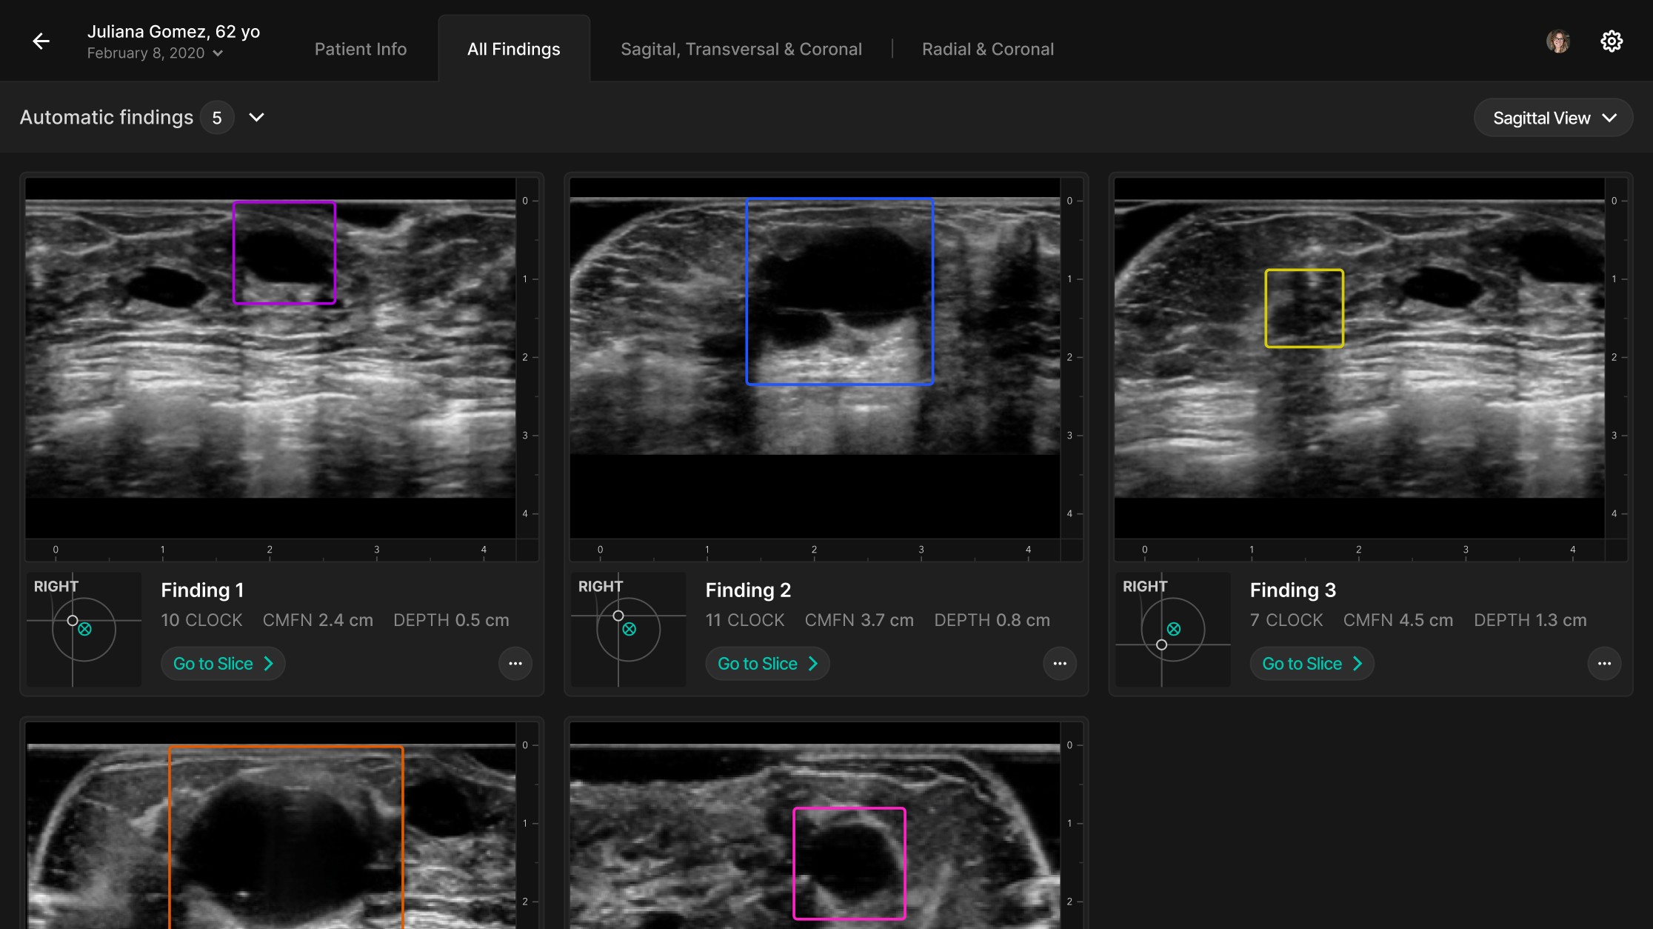The height and width of the screenshot is (929, 1653).
Task: Click Finding 1 clock position diagram
Action: (84, 629)
